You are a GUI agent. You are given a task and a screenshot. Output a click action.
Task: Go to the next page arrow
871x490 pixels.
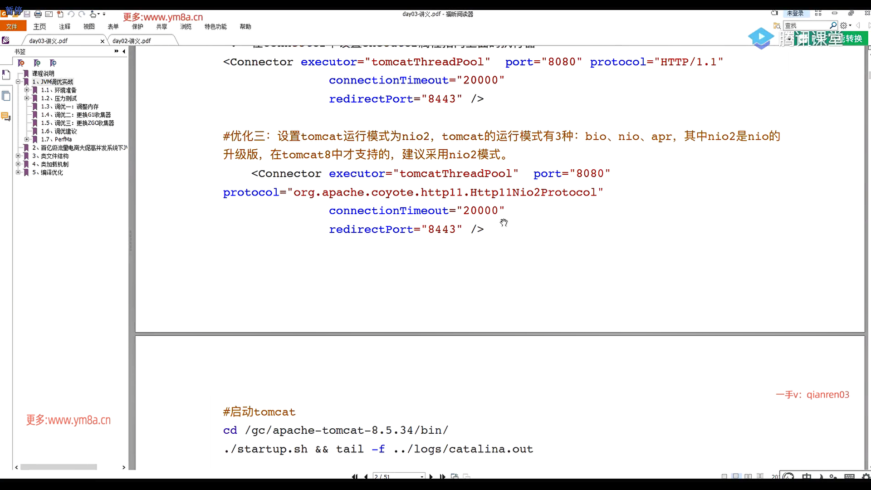point(431,476)
